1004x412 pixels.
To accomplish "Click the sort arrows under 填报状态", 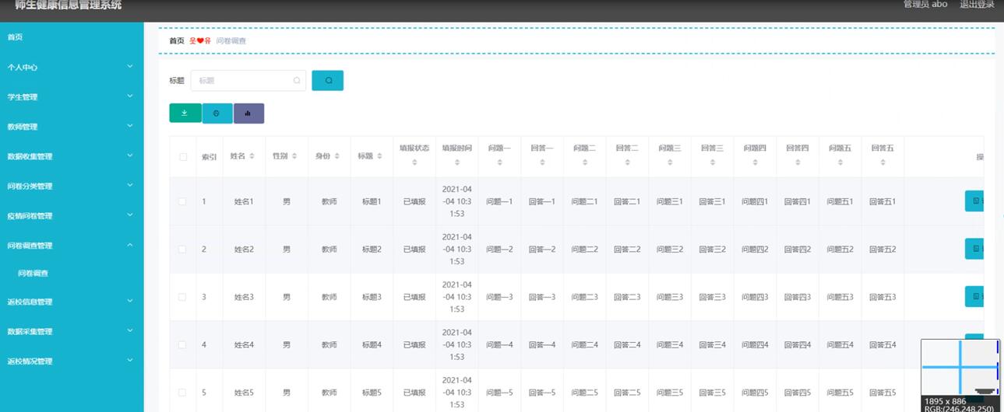I will [414, 162].
